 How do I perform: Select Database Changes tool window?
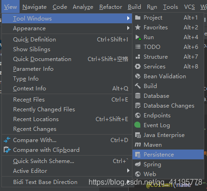tap(168, 106)
